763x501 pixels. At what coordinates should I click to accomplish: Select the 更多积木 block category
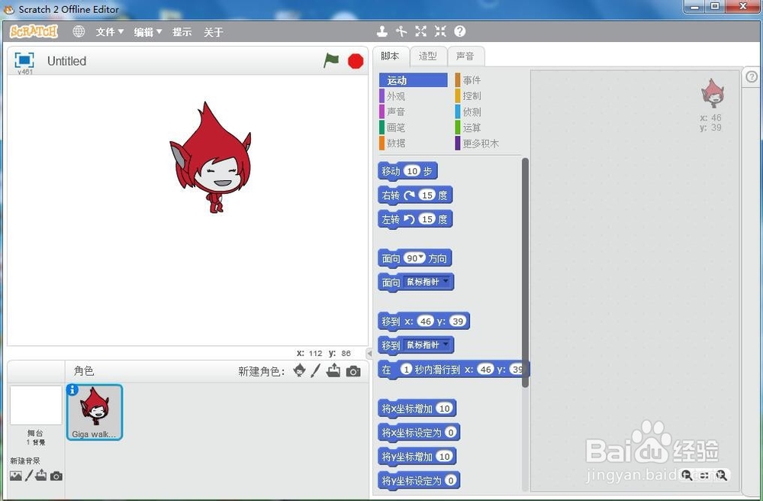pos(488,143)
